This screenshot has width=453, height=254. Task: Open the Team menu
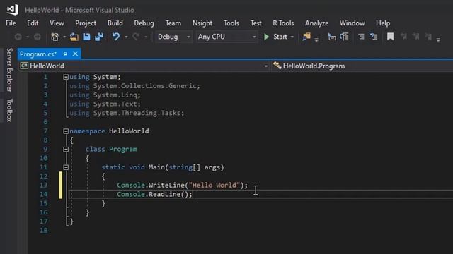tap(173, 23)
